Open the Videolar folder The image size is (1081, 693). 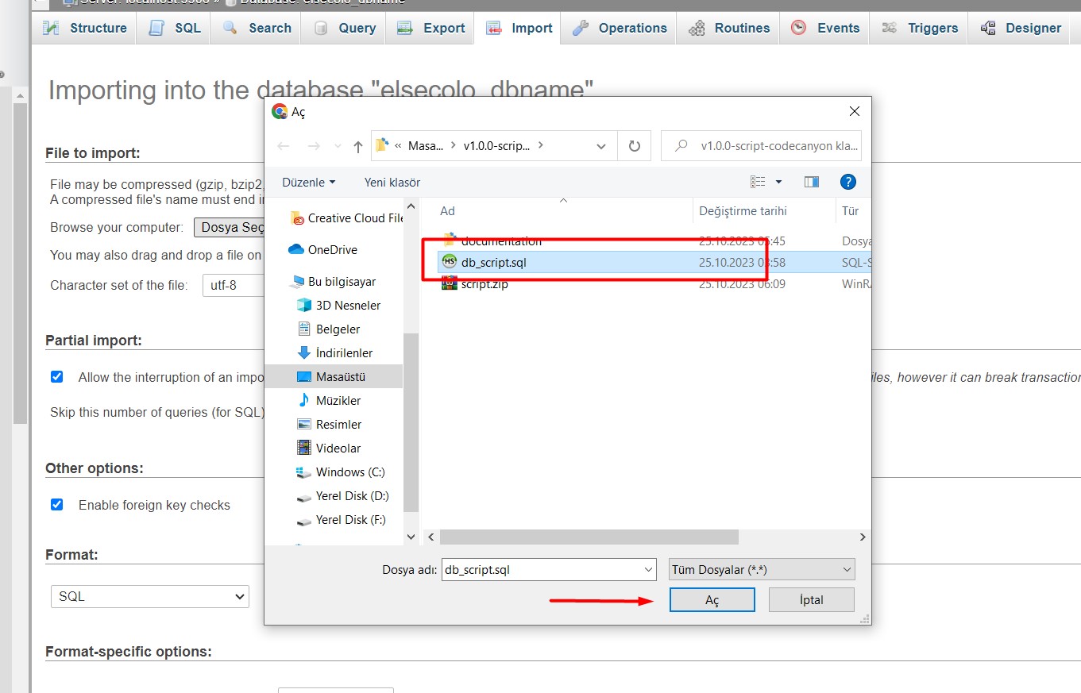click(329, 448)
